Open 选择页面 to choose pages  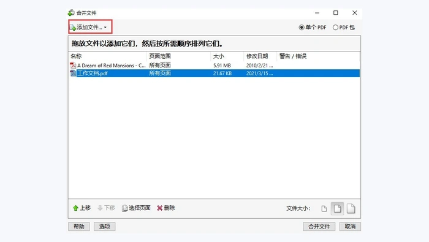pos(136,208)
